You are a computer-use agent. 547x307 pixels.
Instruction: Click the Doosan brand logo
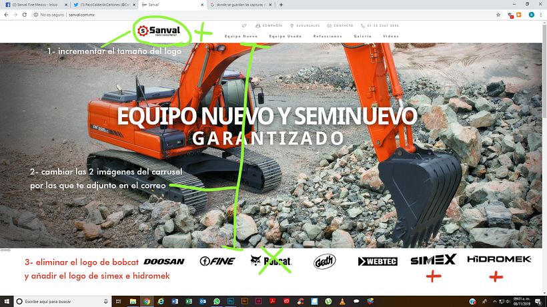click(x=164, y=261)
